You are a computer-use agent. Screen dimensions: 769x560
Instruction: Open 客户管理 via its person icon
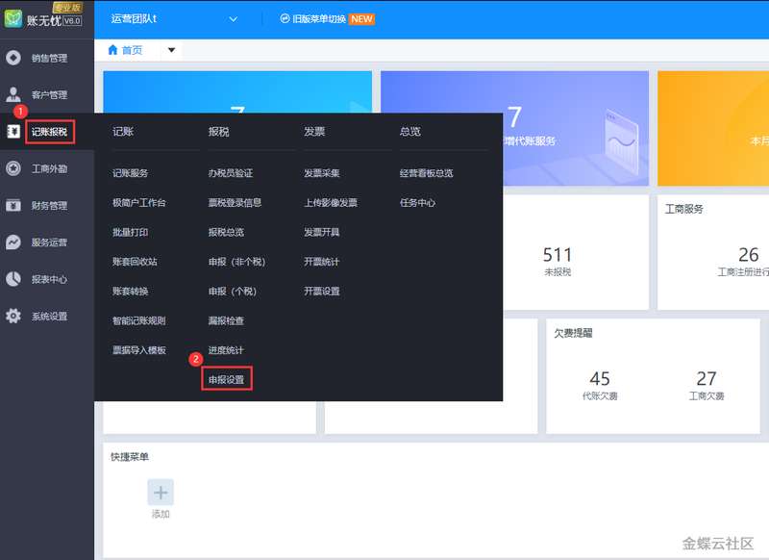pos(13,94)
